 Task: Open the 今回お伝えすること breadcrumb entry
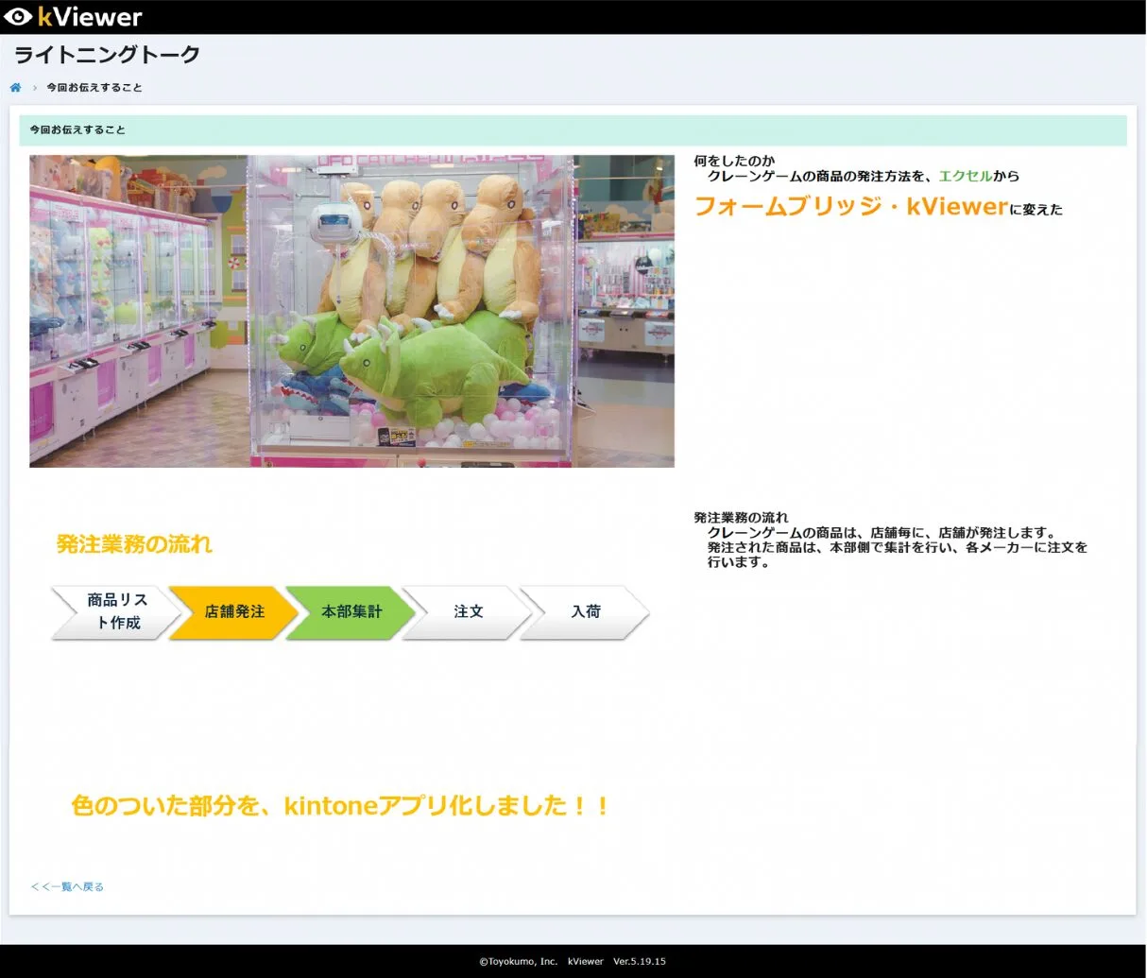point(93,87)
